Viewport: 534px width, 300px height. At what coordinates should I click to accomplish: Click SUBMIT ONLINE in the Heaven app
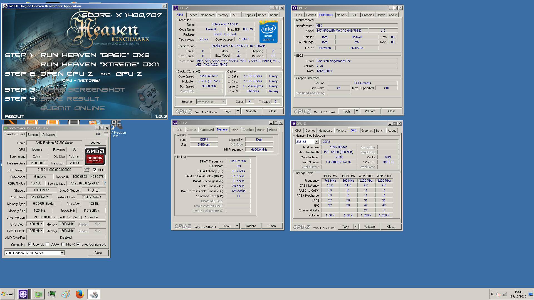pos(73,108)
